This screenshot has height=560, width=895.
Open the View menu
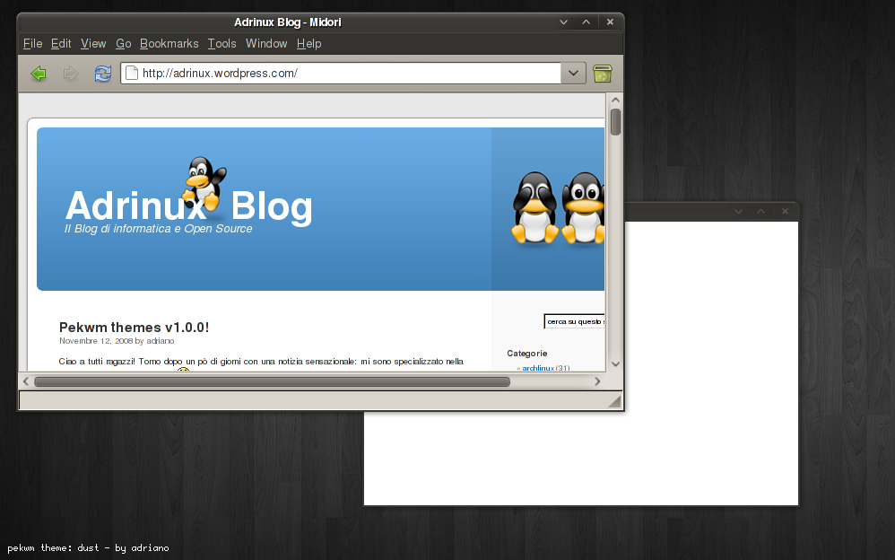pos(93,43)
